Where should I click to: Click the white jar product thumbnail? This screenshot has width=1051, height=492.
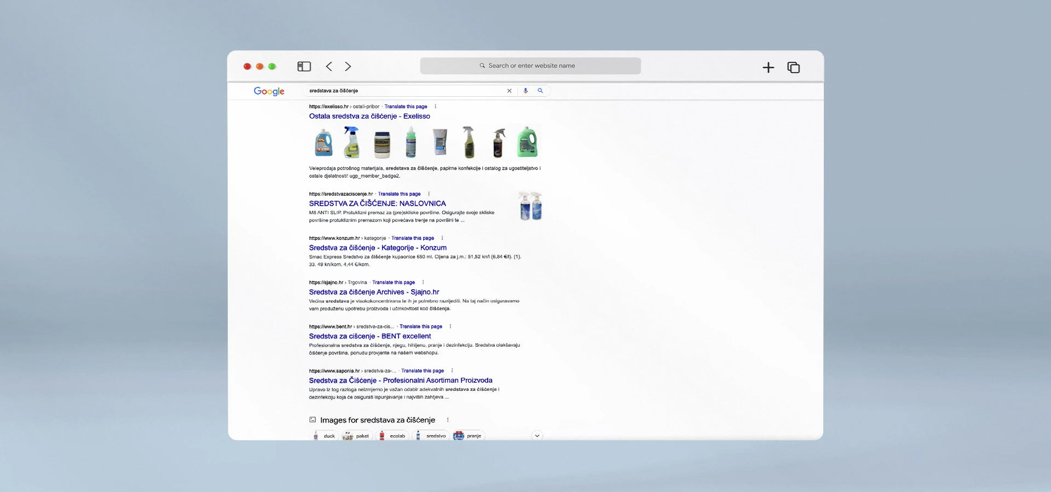point(382,144)
